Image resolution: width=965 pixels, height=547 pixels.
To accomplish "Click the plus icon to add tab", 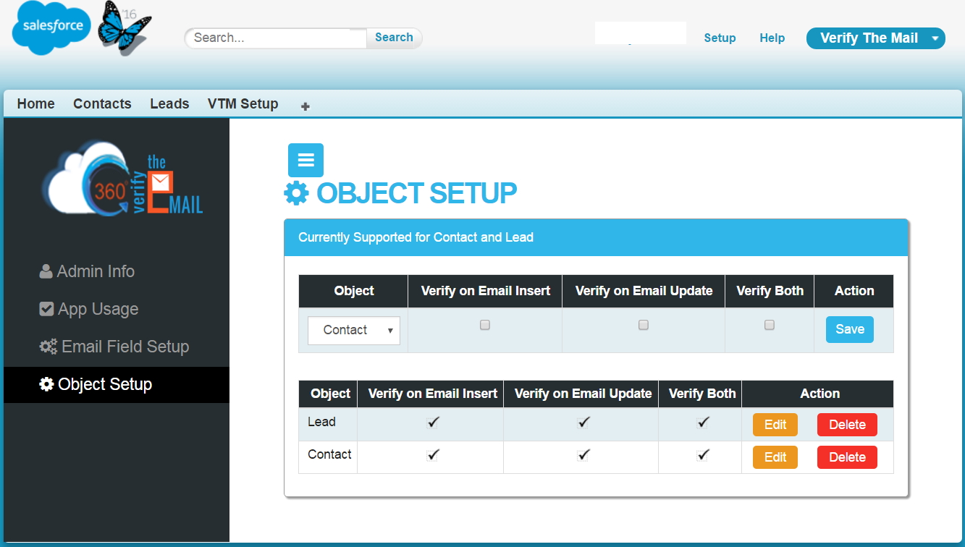I will point(305,106).
